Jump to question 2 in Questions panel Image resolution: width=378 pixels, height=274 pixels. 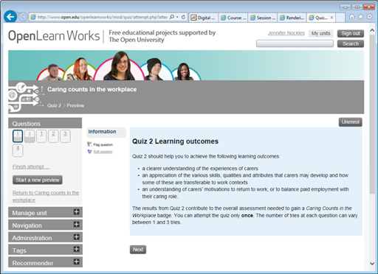[x=53, y=136]
